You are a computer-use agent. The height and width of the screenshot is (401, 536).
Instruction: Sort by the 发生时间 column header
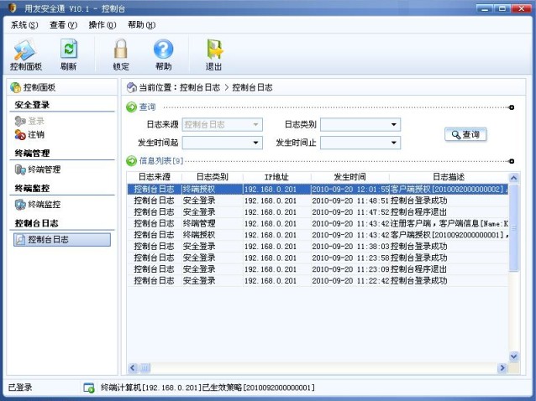coord(349,177)
